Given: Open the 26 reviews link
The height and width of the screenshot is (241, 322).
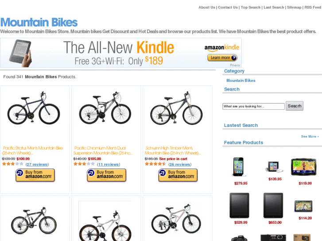Looking at the screenshot, I should 180,164.
